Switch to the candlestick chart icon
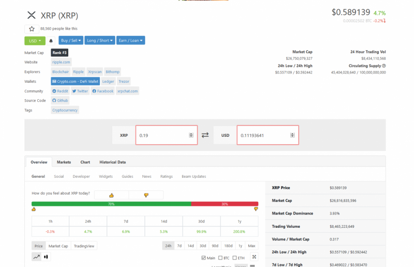Screen dimensions: 414x267 point(46,256)
